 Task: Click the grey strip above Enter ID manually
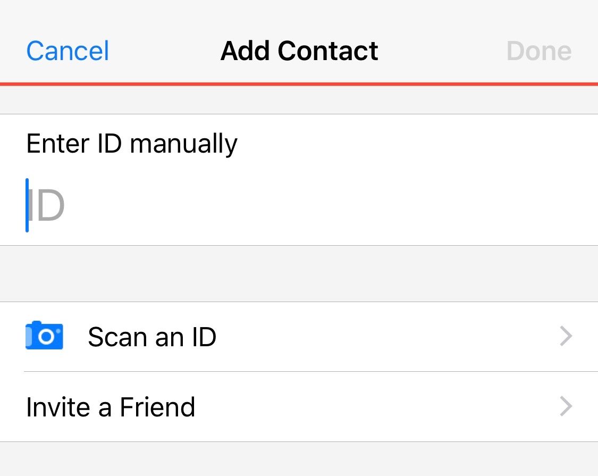(299, 100)
